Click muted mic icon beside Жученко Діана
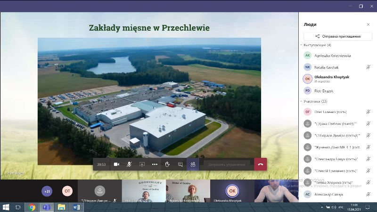Image resolution: width=377 pixels, height=212 pixels. point(368,147)
